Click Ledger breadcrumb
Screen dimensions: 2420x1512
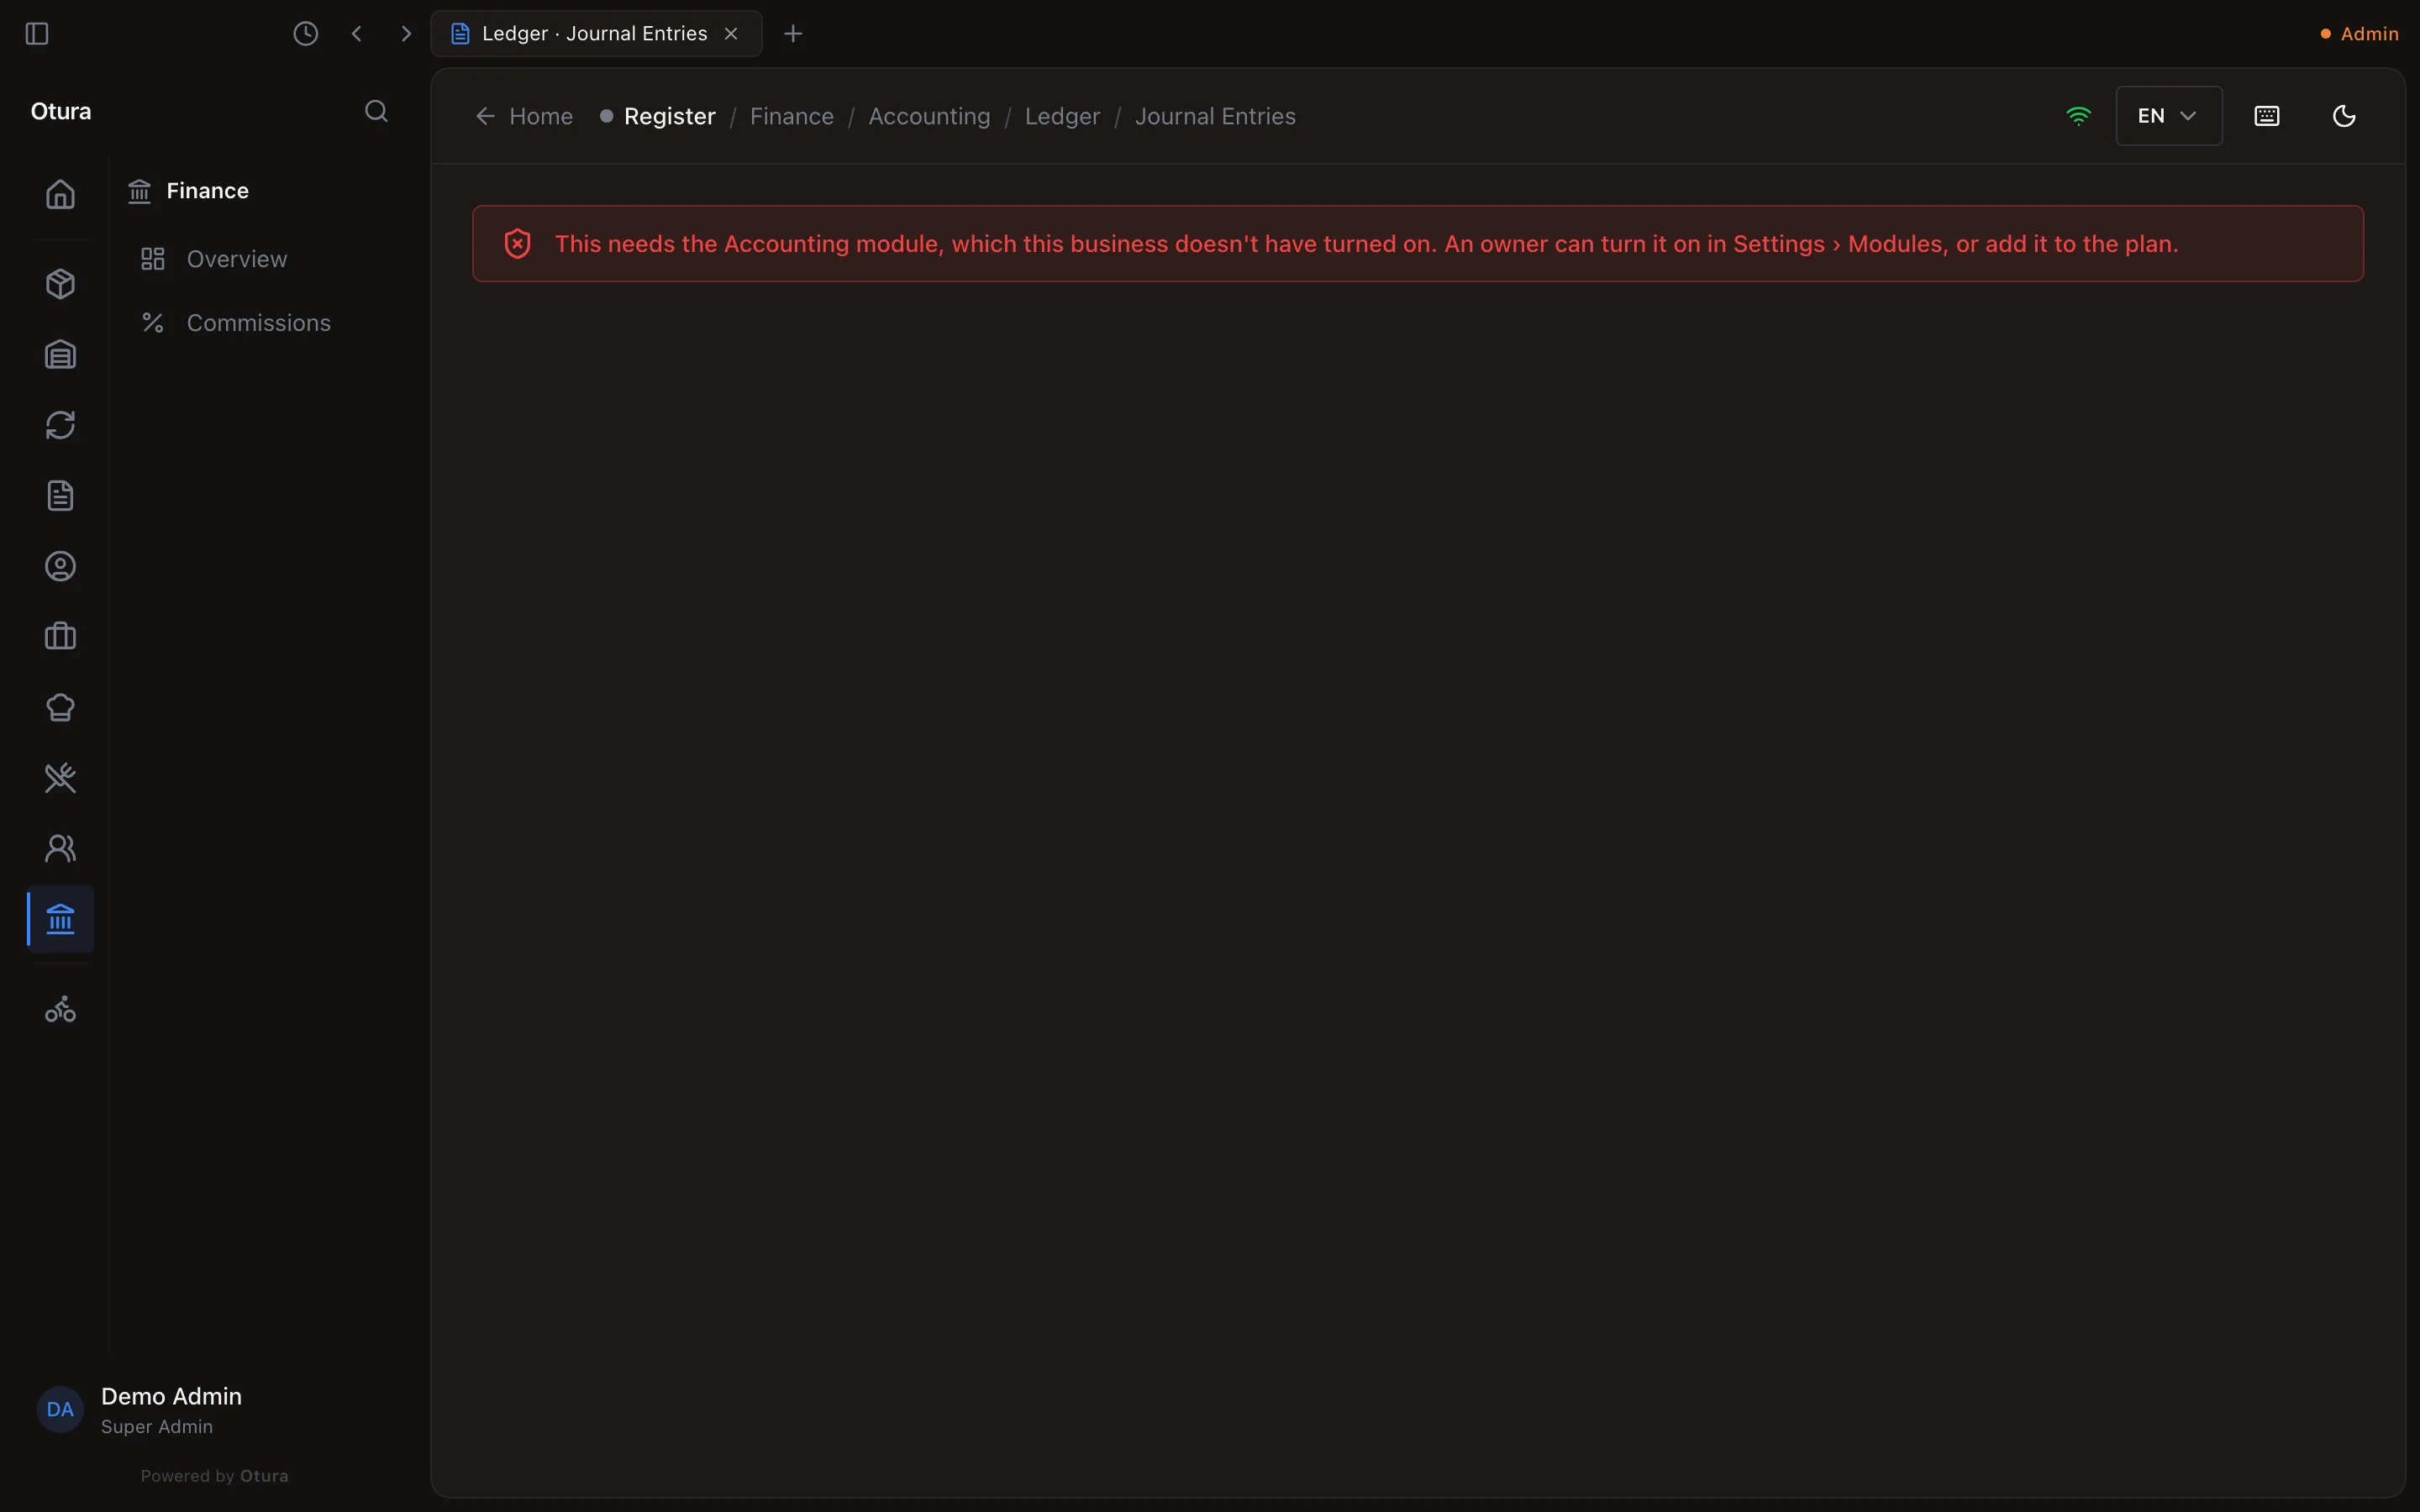click(x=1062, y=116)
